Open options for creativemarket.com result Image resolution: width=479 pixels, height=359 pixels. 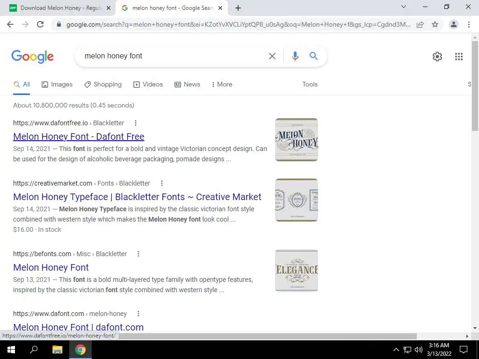pos(162,183)
